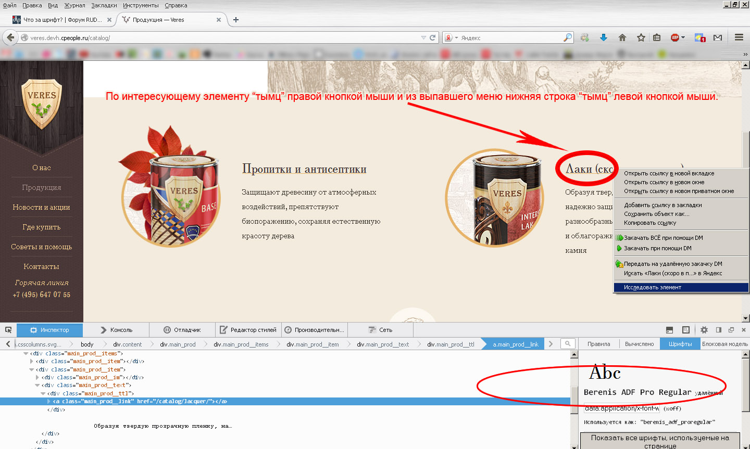This screenshot has height=449, width=750.
Task: Select 'Открыть ссылку в новой вкладке'
Action: point(681,173)
